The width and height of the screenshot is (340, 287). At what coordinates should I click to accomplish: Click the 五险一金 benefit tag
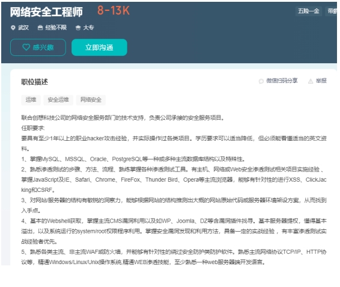tap(309, 11)
